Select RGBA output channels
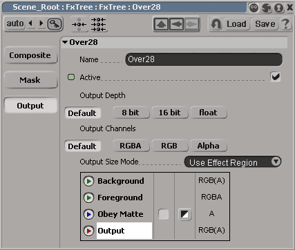 [131, 146]
